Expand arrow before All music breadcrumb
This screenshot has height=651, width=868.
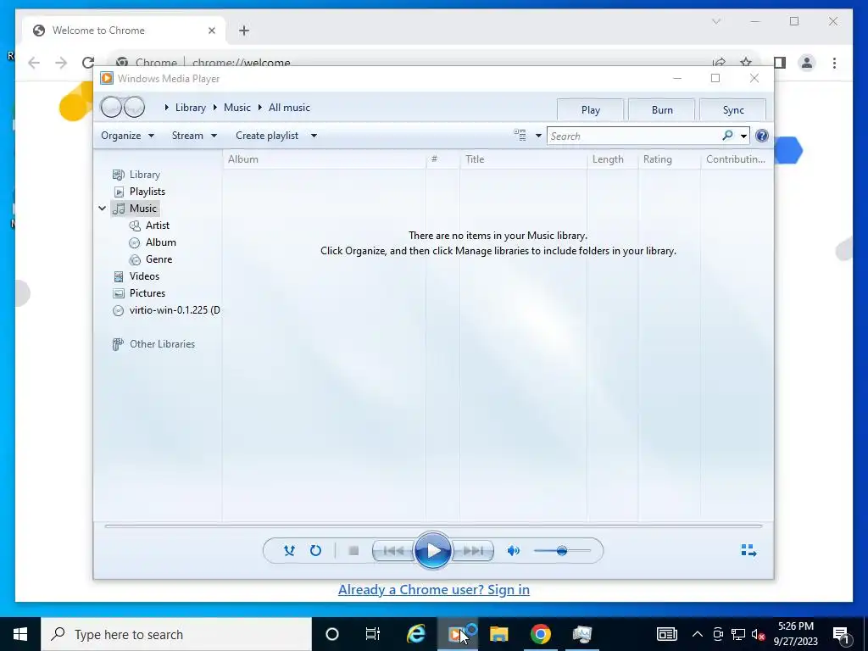[259, 108]
